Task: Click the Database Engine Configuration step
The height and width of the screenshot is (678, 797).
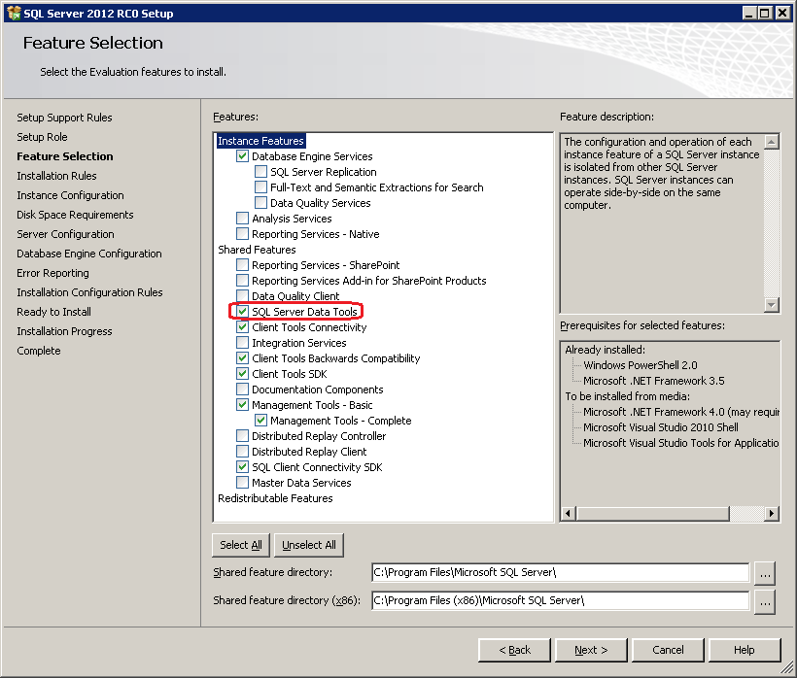Action: (89, 254)
